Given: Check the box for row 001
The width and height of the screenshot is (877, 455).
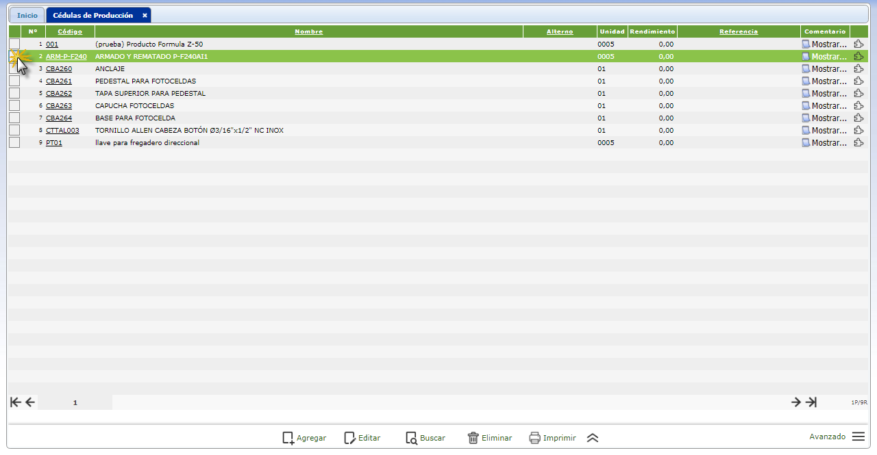Looking at the screenshot, I should [14, 44].
